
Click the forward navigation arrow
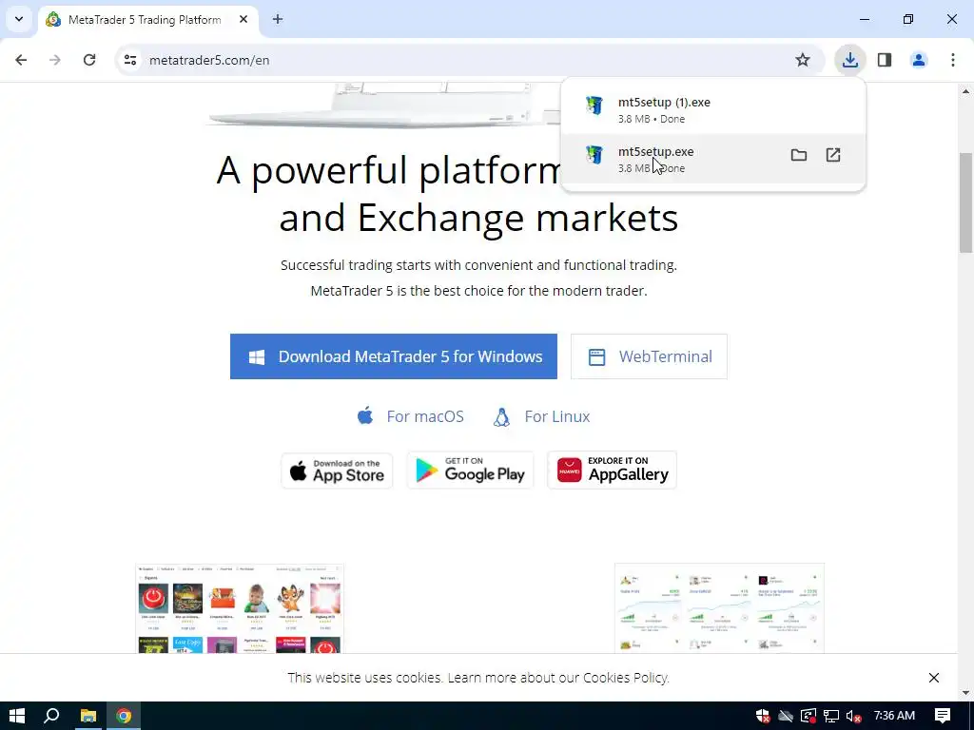click(55, 60)
